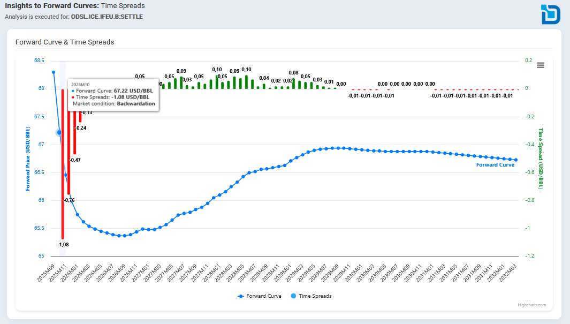This screenshot has width=570, height=324.
Task: Open the Highcharts.com credits link
Action: point(532,305)
